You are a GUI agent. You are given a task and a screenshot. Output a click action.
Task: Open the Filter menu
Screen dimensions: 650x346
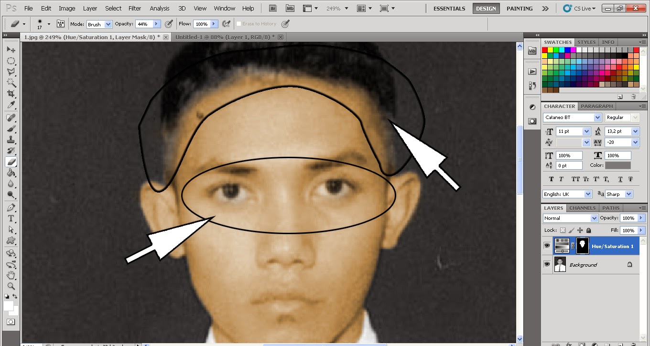pyautogui.click(x=135, y=8)
